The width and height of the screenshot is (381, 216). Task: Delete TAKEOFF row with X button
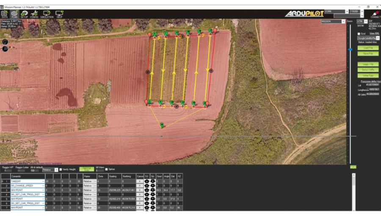point(140,181)
